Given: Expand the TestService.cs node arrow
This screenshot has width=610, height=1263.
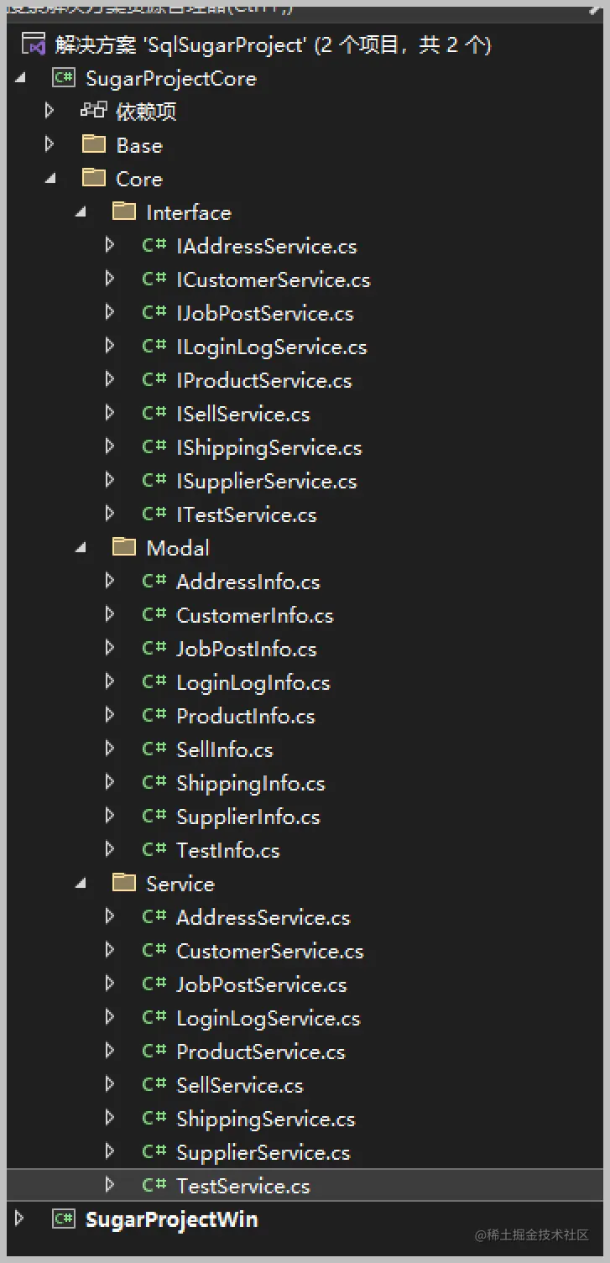Looking at the screenshot, I should (x=109, y=1185).
